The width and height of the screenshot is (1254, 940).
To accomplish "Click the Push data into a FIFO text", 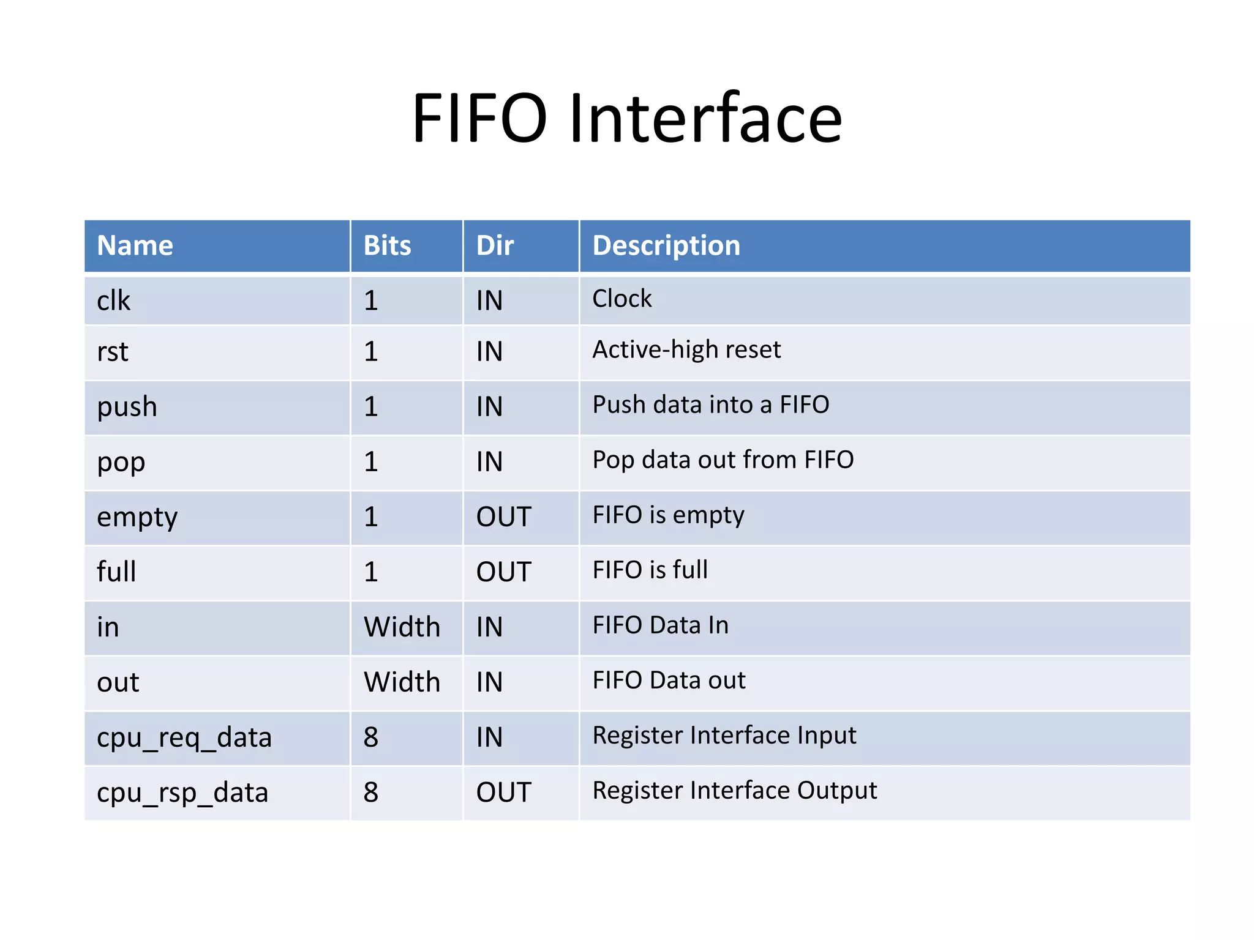I will click(x=711, y=405).
